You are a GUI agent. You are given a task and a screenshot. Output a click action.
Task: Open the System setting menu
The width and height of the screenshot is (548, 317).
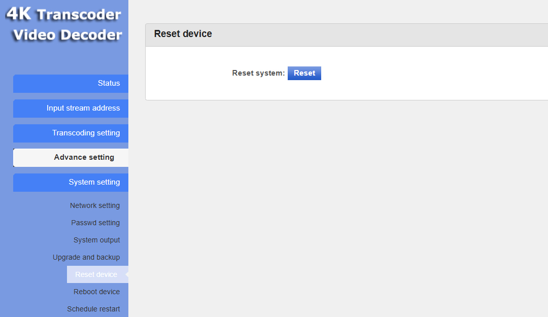tap(71, 183)
